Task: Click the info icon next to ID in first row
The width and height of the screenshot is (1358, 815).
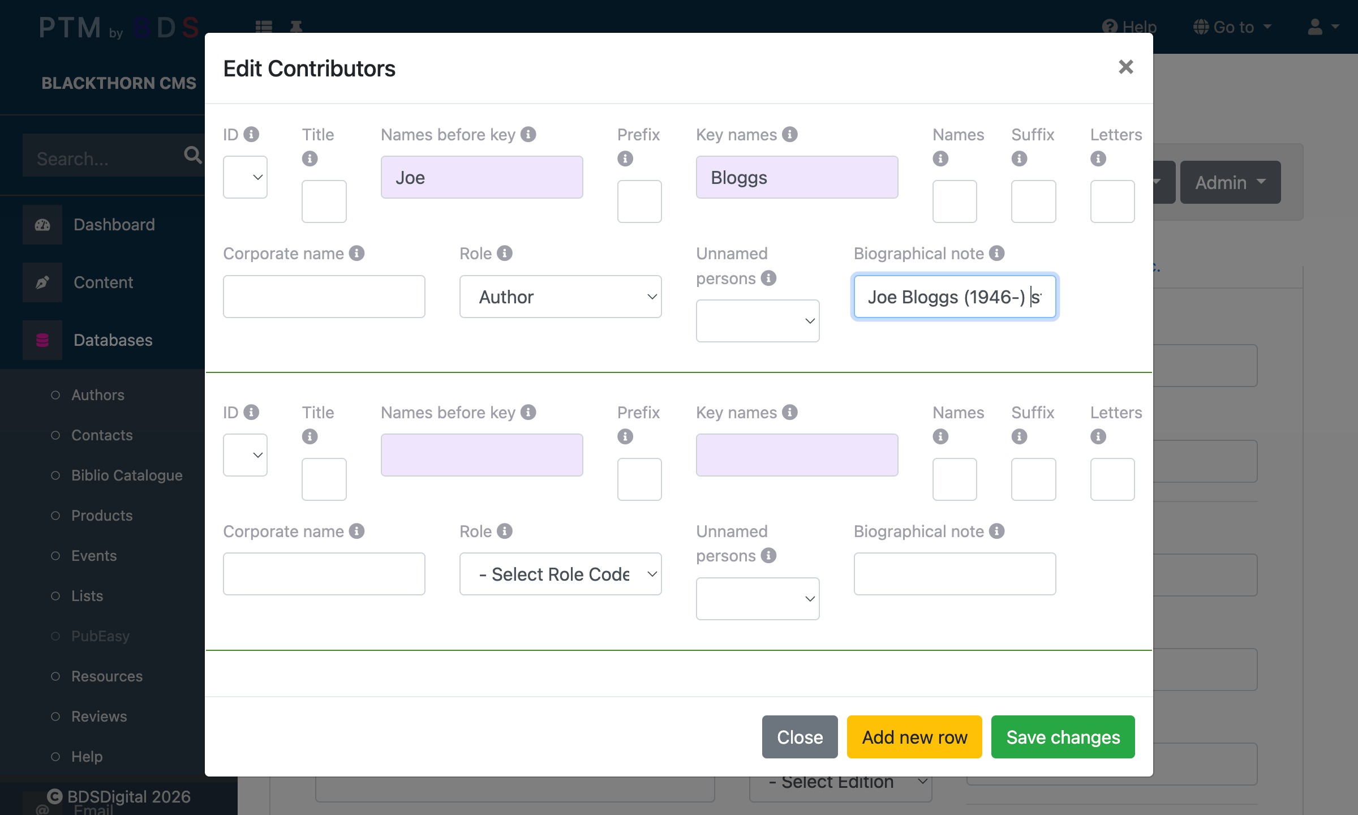Action: click(251, 134)
